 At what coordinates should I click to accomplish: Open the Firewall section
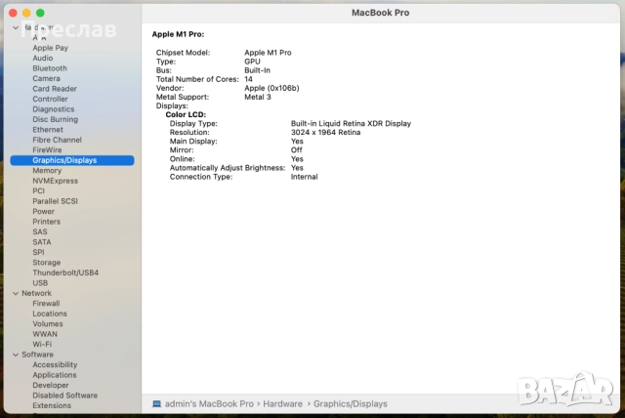pos(46,304)
